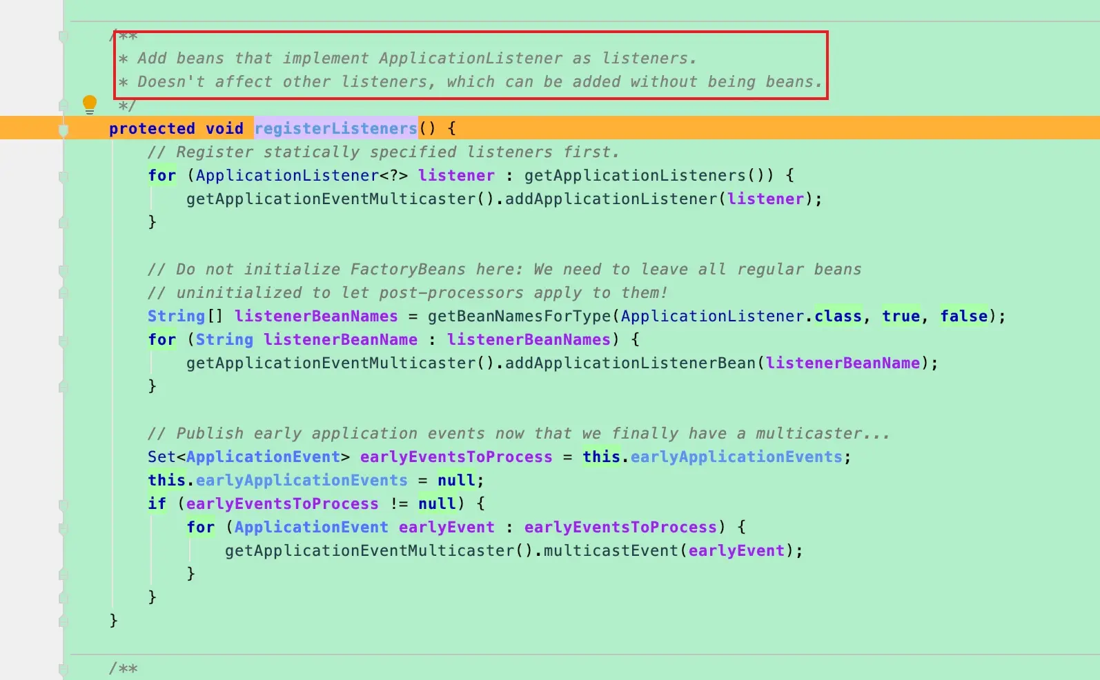Fold the 'Do not initialize FactoryBeans' comment block

click(63, 270)
